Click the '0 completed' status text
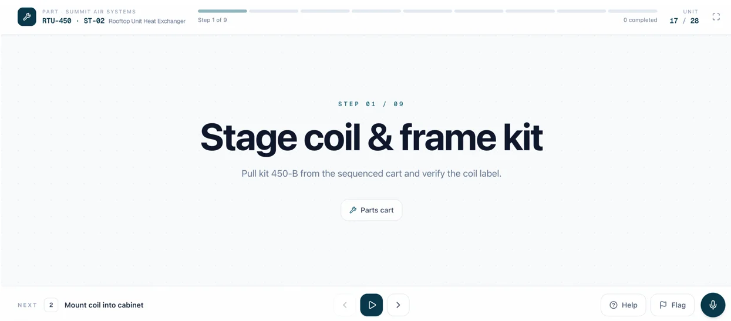Image resolution: width=731 pixels, height=321 pixels. pyautogui.click(x=640, y=20)
